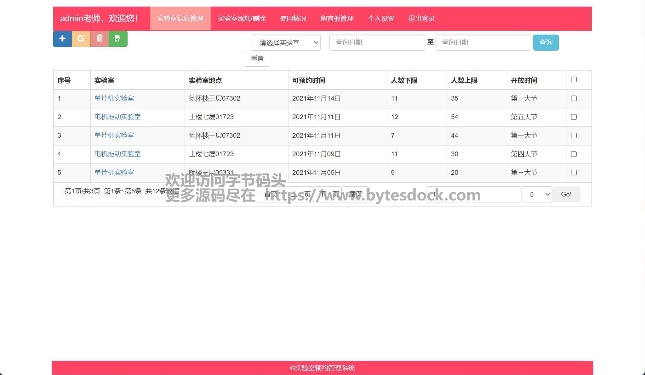Screen dimensions: 645x375
Task: Click the second 查询日期 end date field
Action: pyautogui.click(x=483, y=42)
